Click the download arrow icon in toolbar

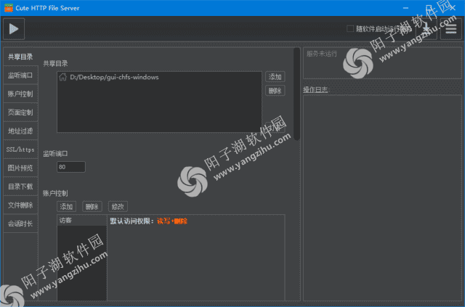(x=426, y=29)
